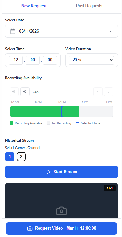The image size is (122, 237).
Task: Go to previous timeline range arrow
Action: (x=98, y=92)
